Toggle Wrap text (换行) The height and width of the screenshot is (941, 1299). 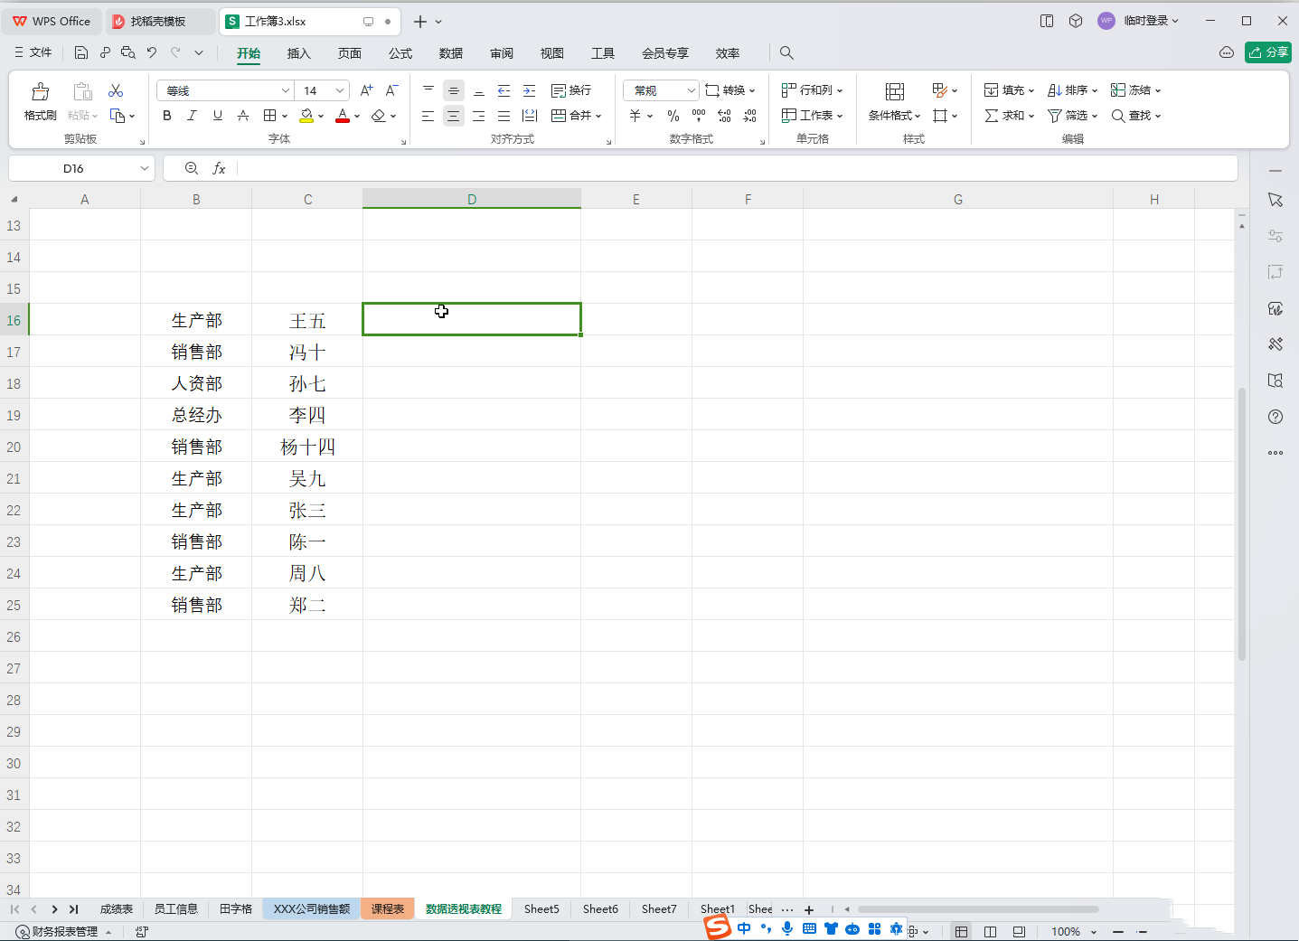[x=571, y=90]
